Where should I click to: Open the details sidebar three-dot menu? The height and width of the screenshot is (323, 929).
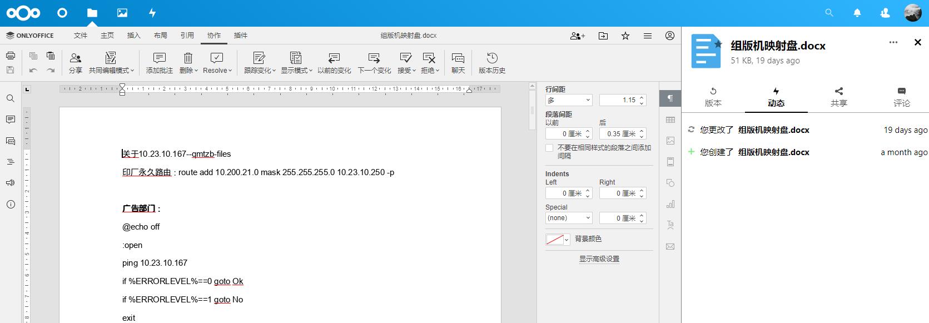(893, 42)
